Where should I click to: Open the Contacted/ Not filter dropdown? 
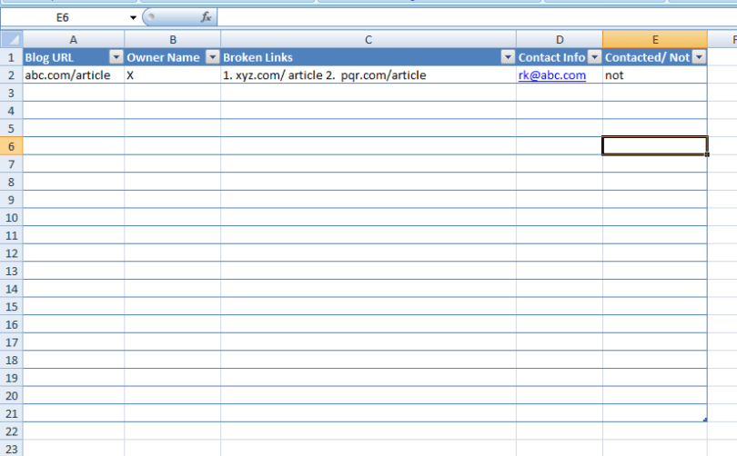[x=700, y=57]
